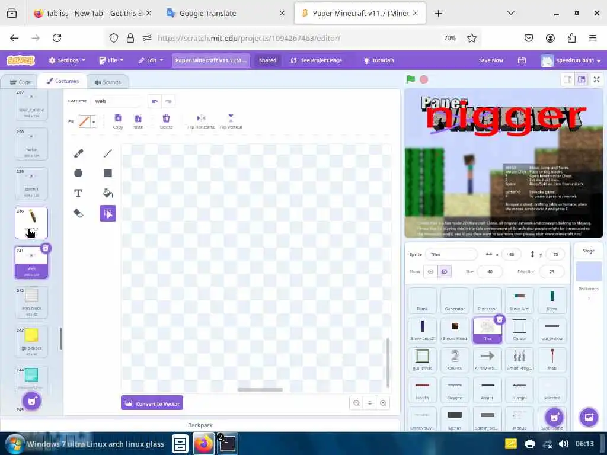Click the Copy icon in the paint editor
This screenshot has height=455, width=607.
point(118,121)
